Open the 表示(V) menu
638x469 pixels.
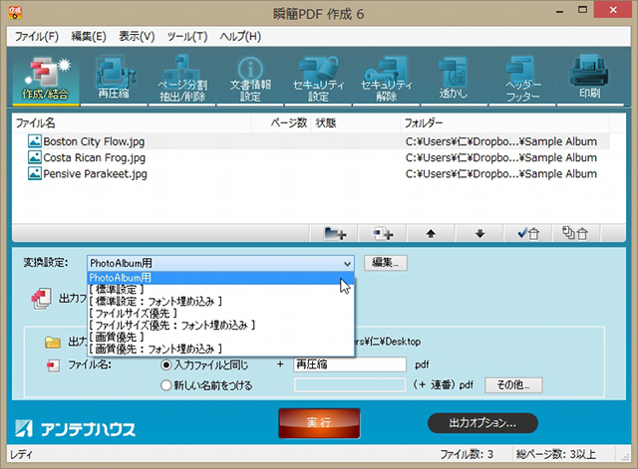coord(137,37)
